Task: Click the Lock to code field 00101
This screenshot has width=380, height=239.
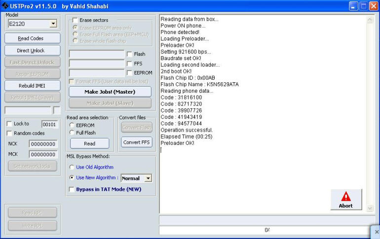Action: (50, 124)
